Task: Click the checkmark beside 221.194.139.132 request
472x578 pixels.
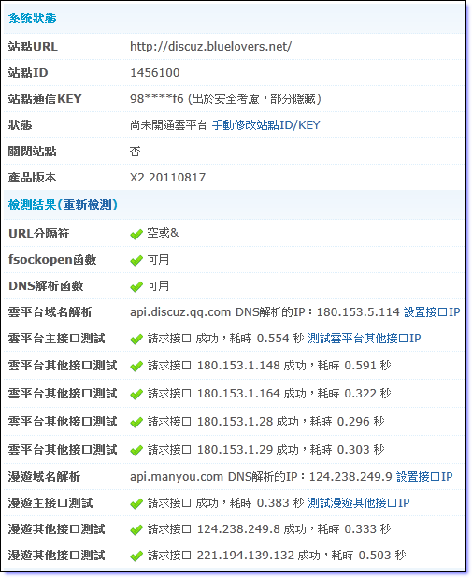Action: click(136, 556)
